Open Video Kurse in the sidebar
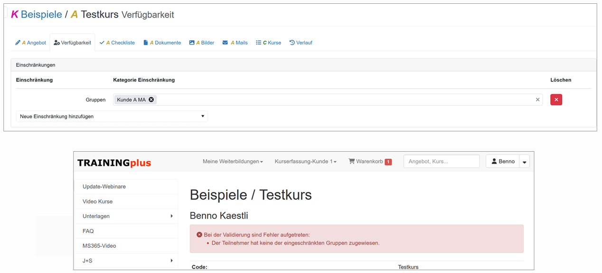The width and height of the screenshot is (602, 273). (97, 201)
